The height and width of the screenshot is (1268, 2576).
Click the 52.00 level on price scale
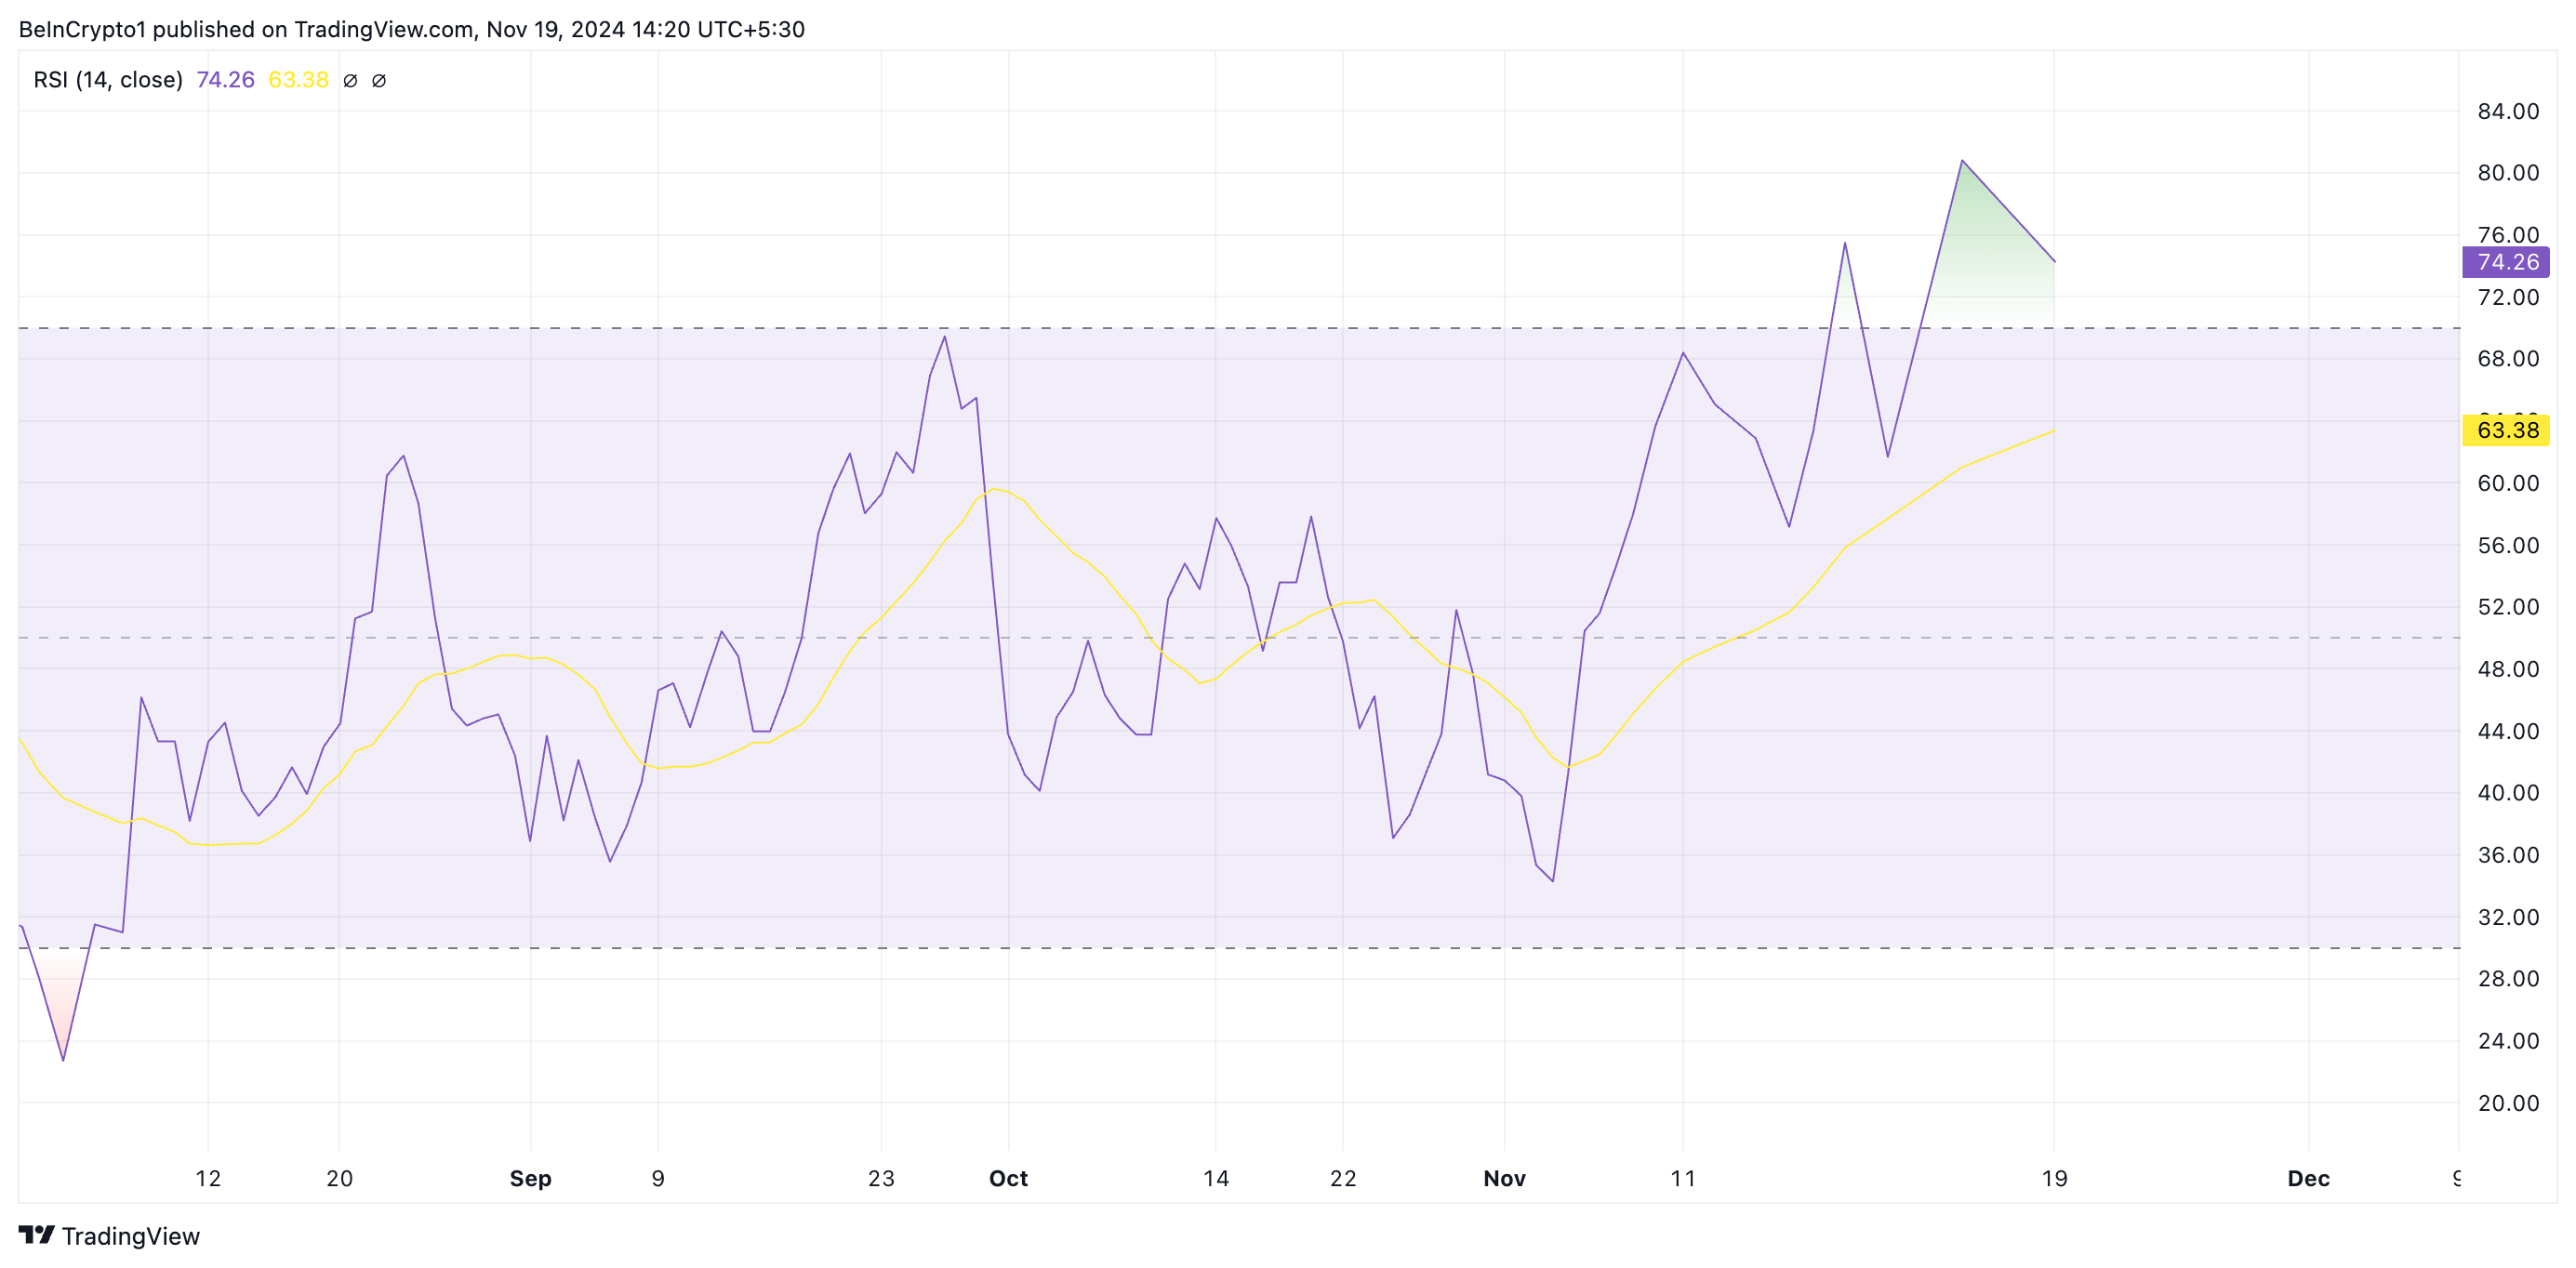(x=2507, y=607)
